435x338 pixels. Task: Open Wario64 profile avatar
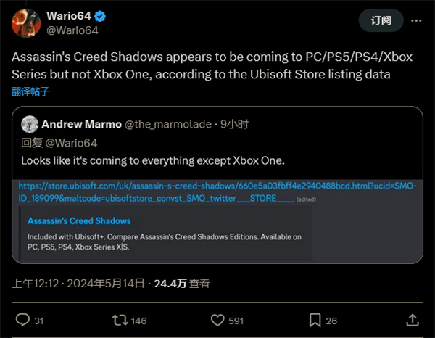pos(26,23)
